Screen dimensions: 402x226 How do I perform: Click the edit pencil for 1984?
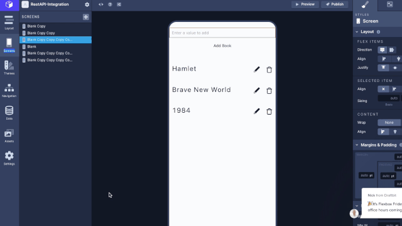tap(257, 111)
